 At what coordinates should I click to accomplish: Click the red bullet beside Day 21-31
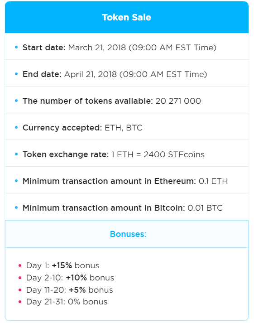(x=20, y=302)
